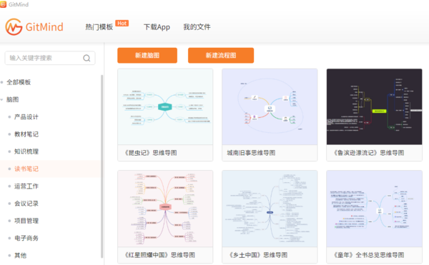Viewport: 429px width, 265px height.
Task: Select the 其他 category
Action: tap(21, 256)
